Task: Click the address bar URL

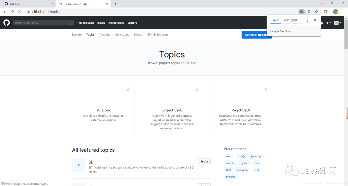Action: [x=46, y=12]
